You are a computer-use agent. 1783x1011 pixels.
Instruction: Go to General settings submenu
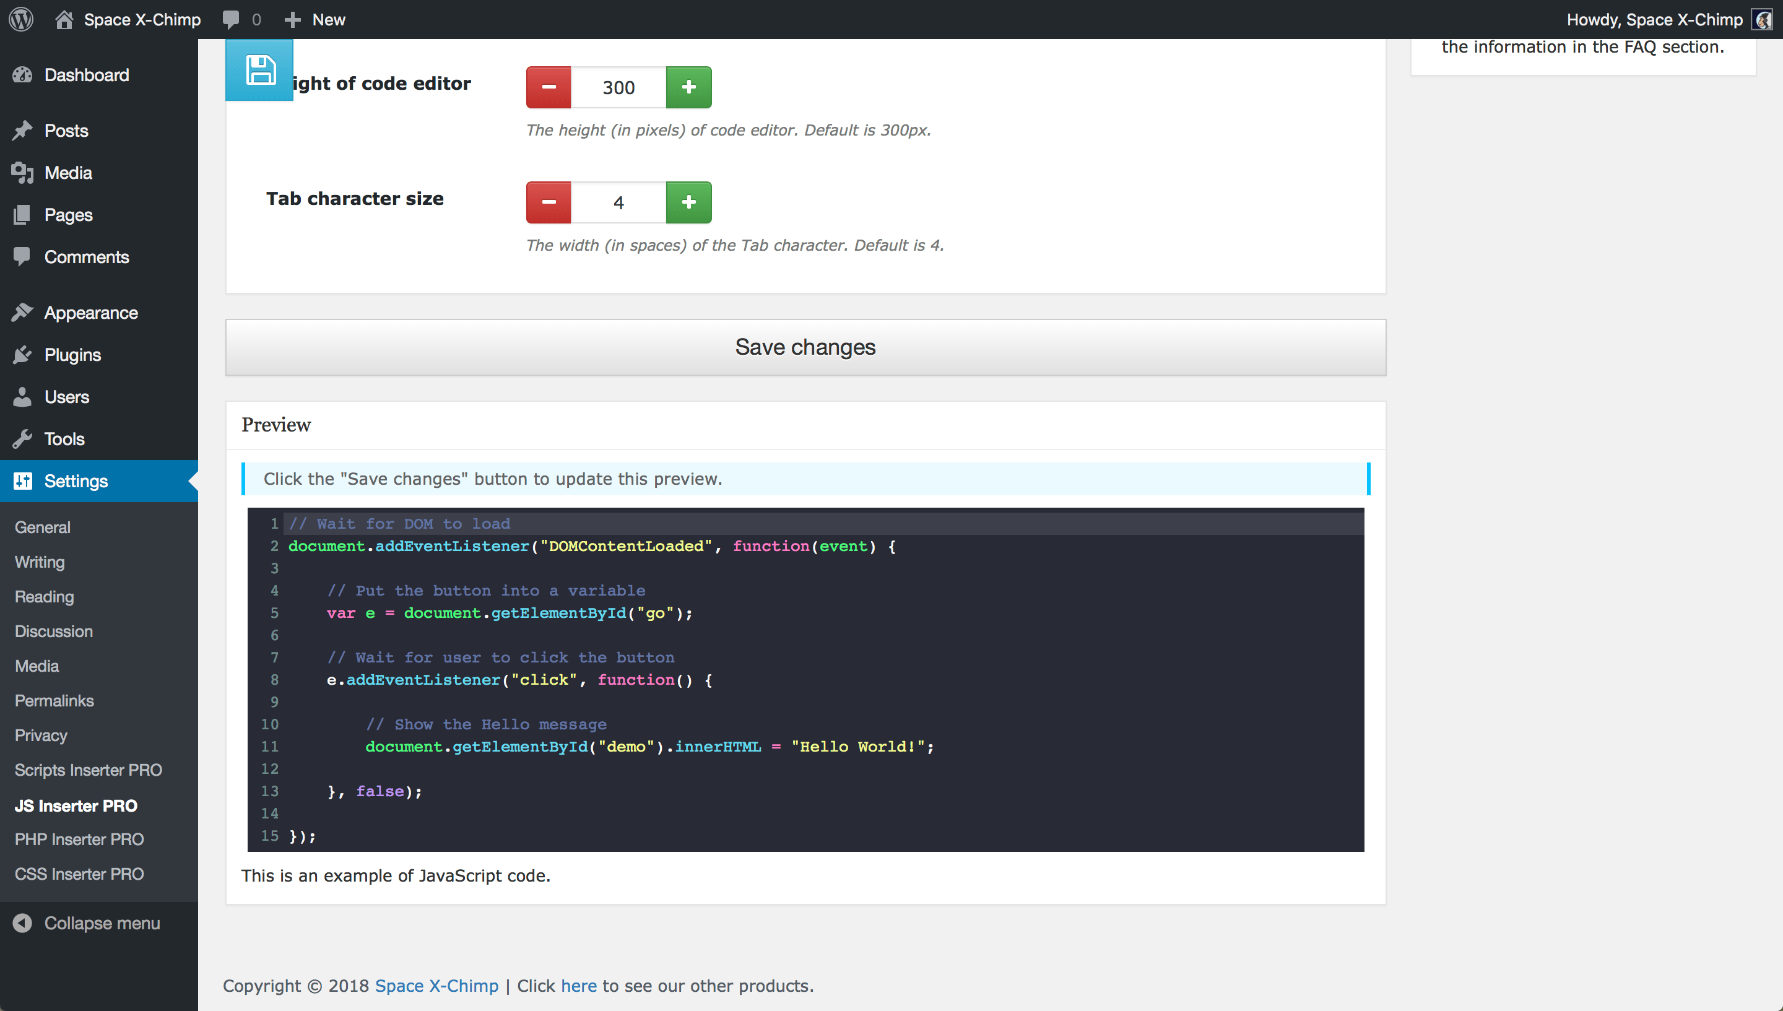click(x=42, y=527)
